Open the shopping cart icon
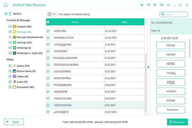 142,5
